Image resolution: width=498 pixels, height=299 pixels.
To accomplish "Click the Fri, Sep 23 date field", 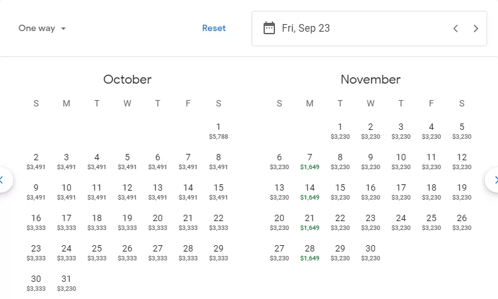I will 369,29.
